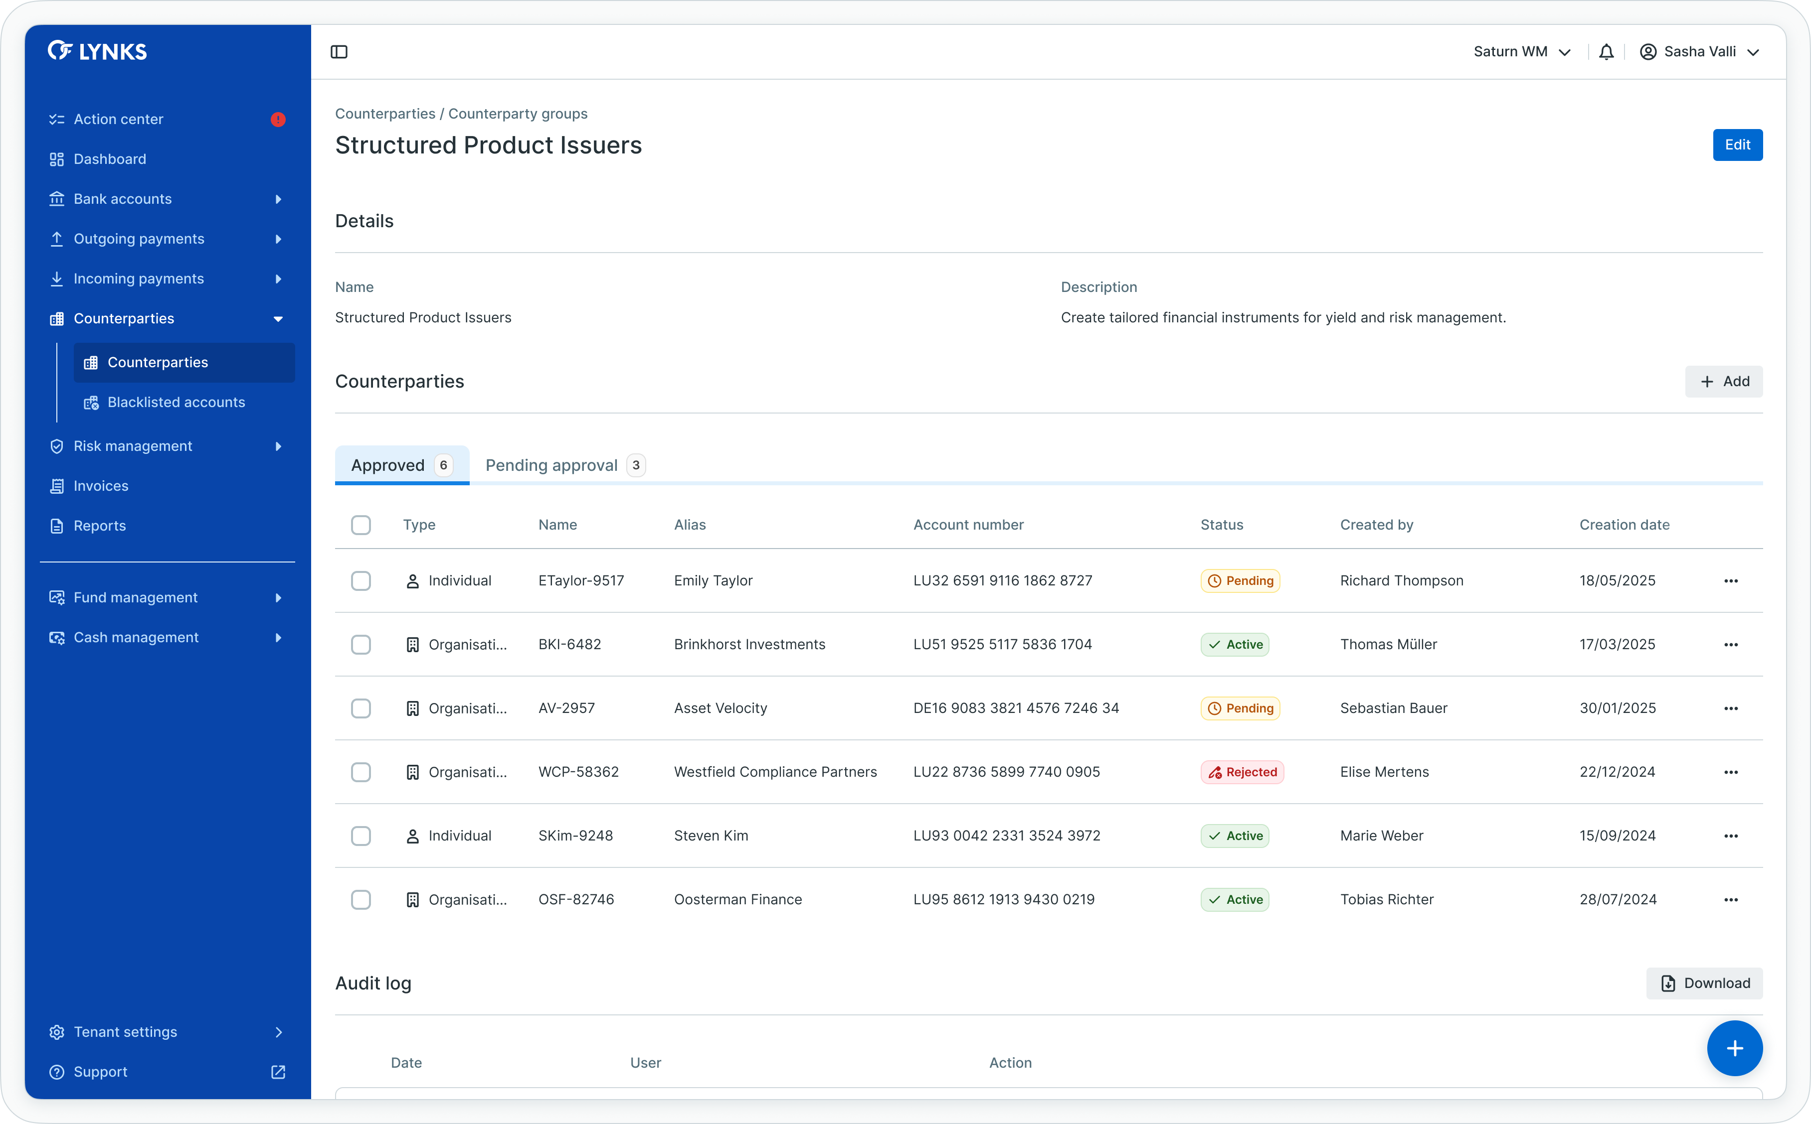This screenshot has height=1124, width=1811.
Task: Select all rows with header checkbox
Action: coord(361,525)
